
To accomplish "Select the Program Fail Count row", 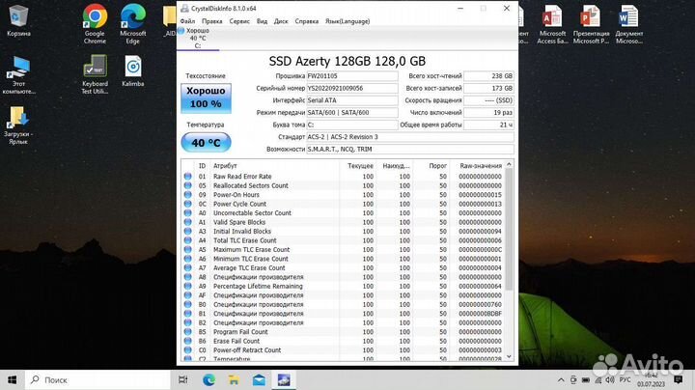I will click(x=343, y=332).
